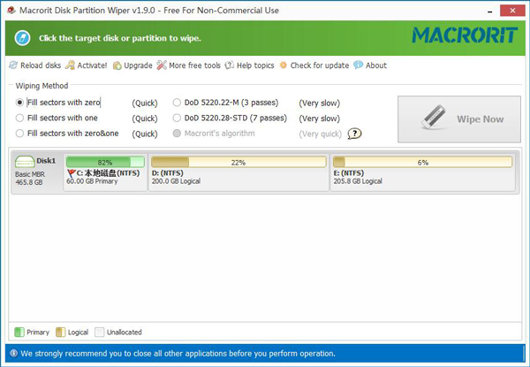The height and width of the screenshot is (367, 530).
Task: Minimize the window
Action: click(x=489, y=11)
